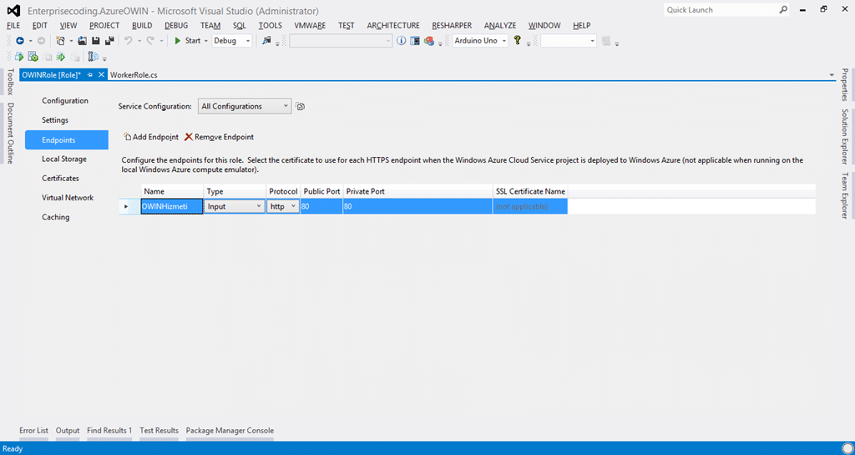Viewport: 855px width, 455px height.
Task: Click the OWINHizmeti name field
Action: point(172,206)
